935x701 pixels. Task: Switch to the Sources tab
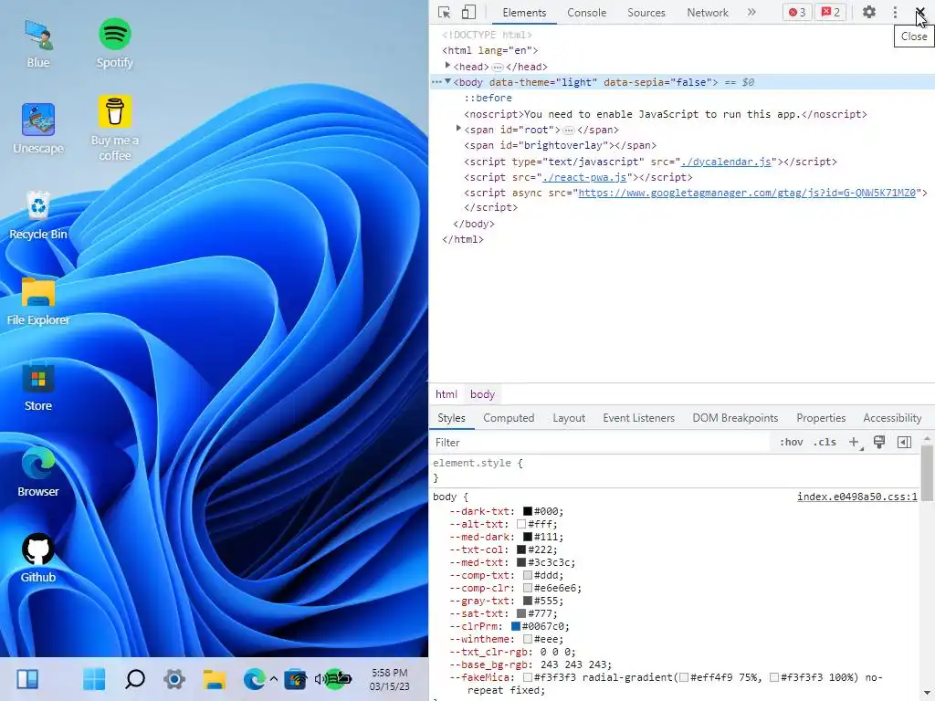(646, 13)
